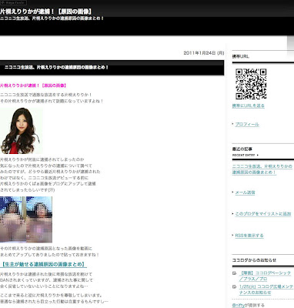294x308 pixels.
Task: Click the メール送信 link
Action: (245, 192)
